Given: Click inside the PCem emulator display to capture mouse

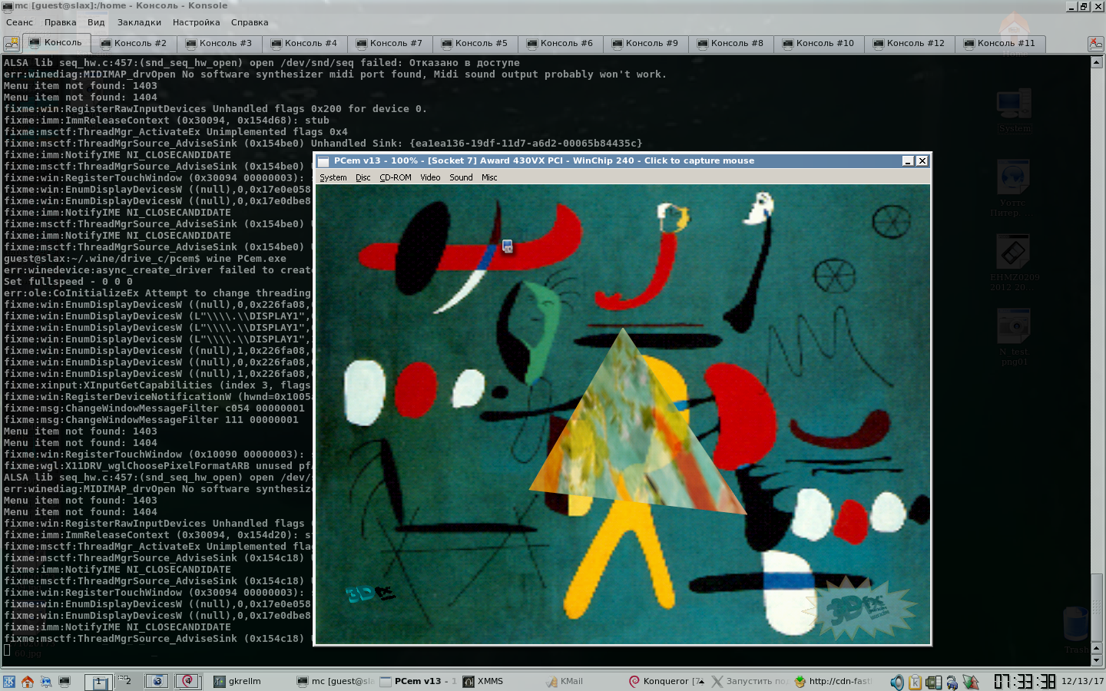Looking at the screenshot, I should pyautogui.click(x=623, y=415).
